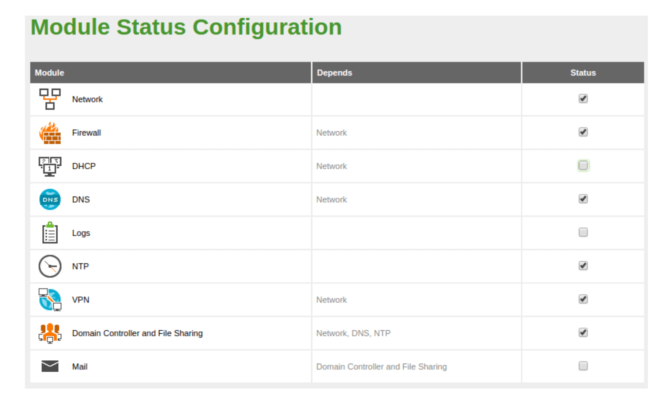Click the Module column header
Screen dimensions: 672x405
click(x=49, y=73)
